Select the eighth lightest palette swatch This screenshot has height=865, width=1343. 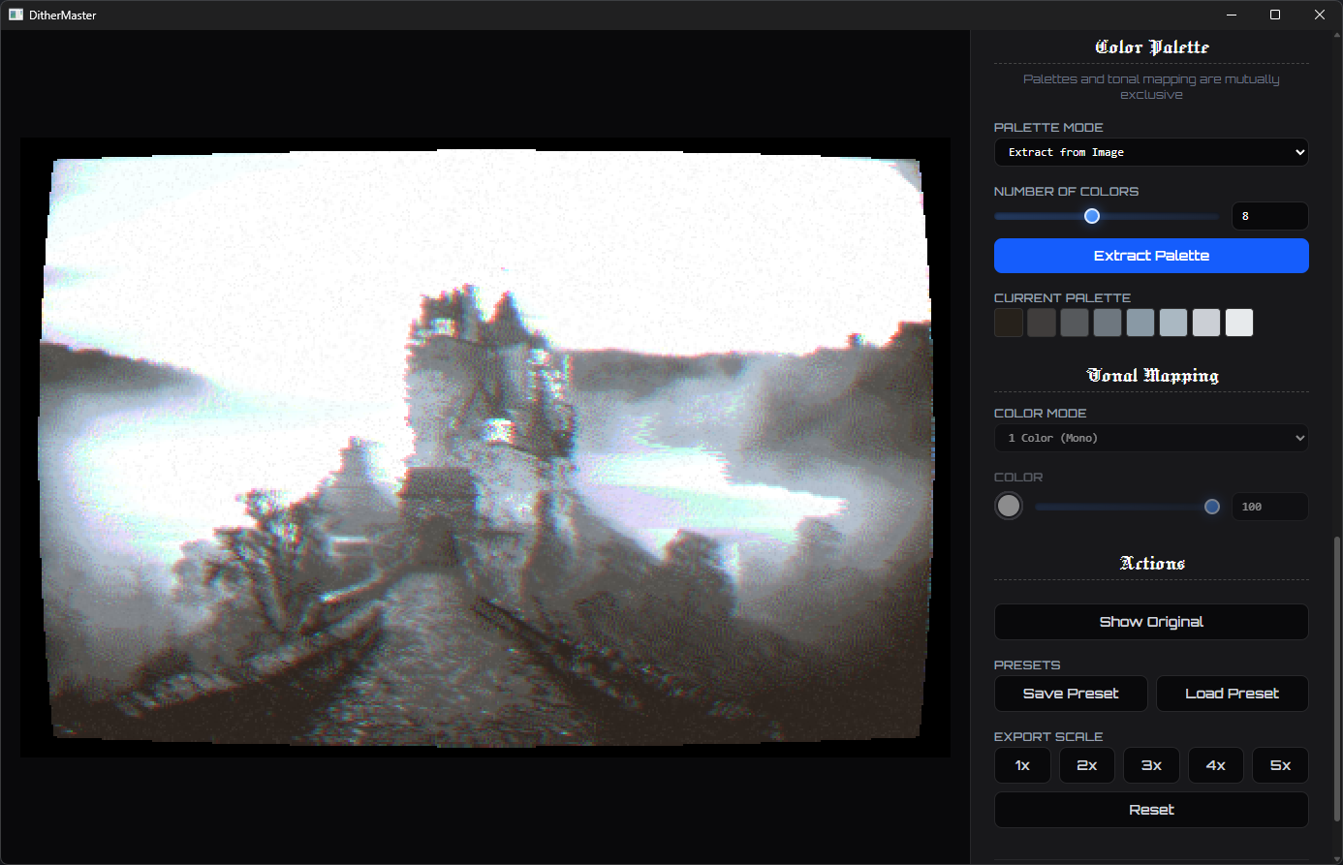click(1239, 323)
